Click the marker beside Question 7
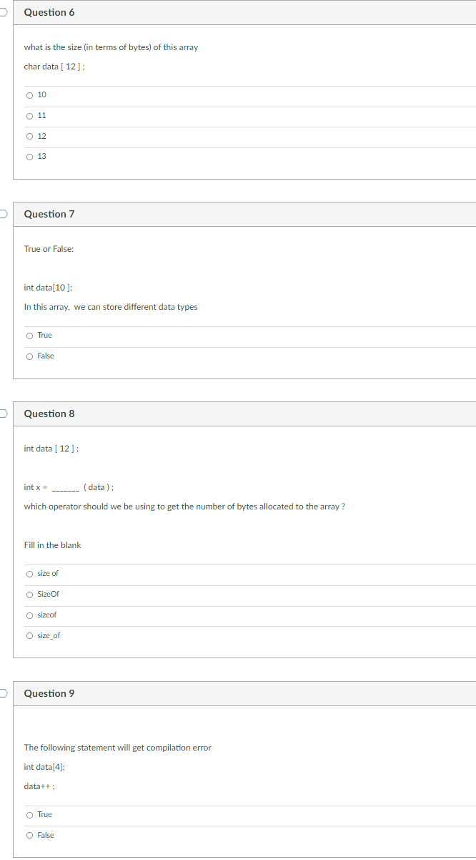The height and width of the screenshot is (860, 476). (2, 214)
